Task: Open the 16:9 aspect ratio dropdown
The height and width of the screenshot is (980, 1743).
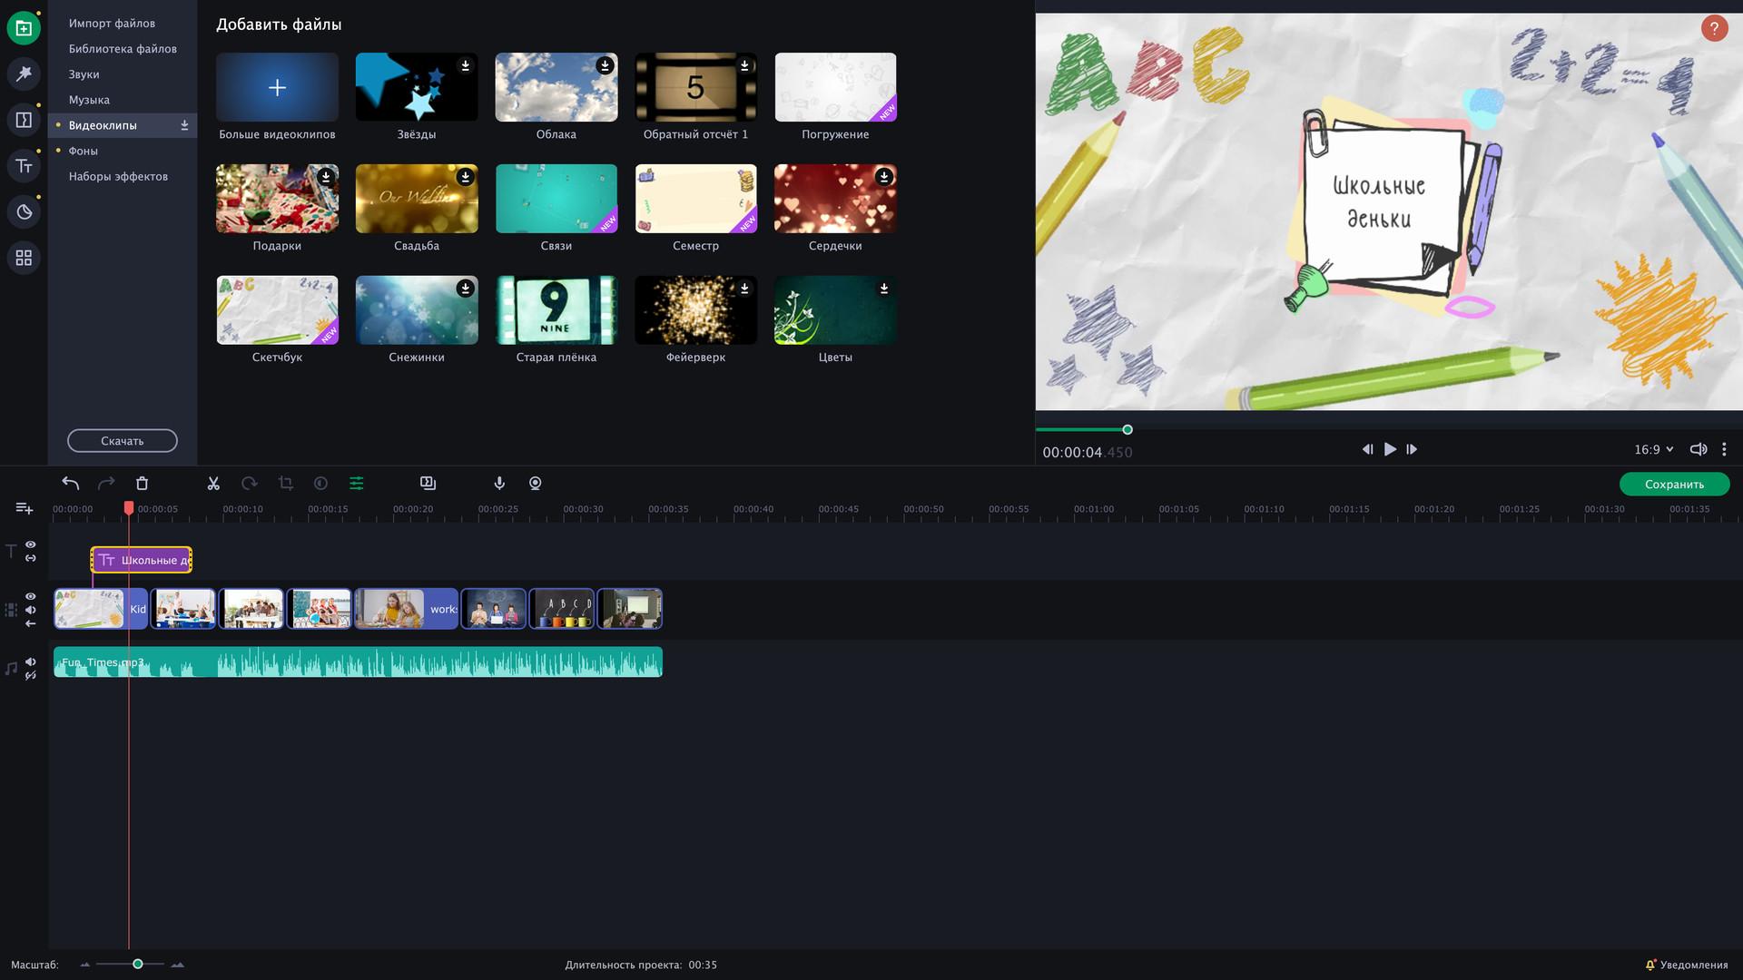Action: click(1651, 448)
